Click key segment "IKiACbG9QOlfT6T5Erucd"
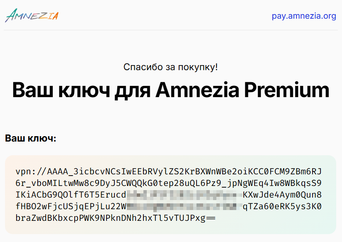This screenshot has height=242, width=342. (x=70, y=195)
